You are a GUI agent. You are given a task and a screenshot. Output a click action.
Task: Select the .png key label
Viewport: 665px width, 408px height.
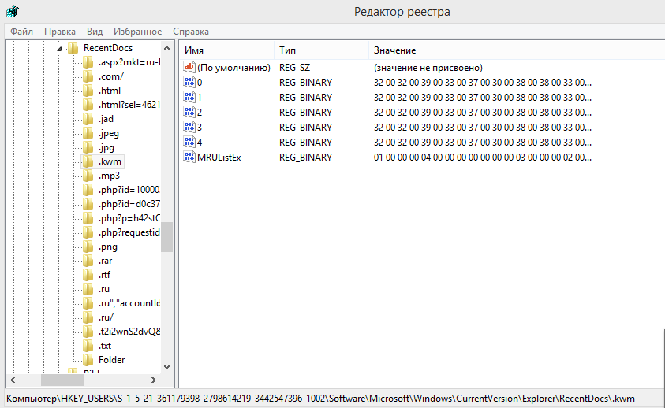tap(108, 247)
